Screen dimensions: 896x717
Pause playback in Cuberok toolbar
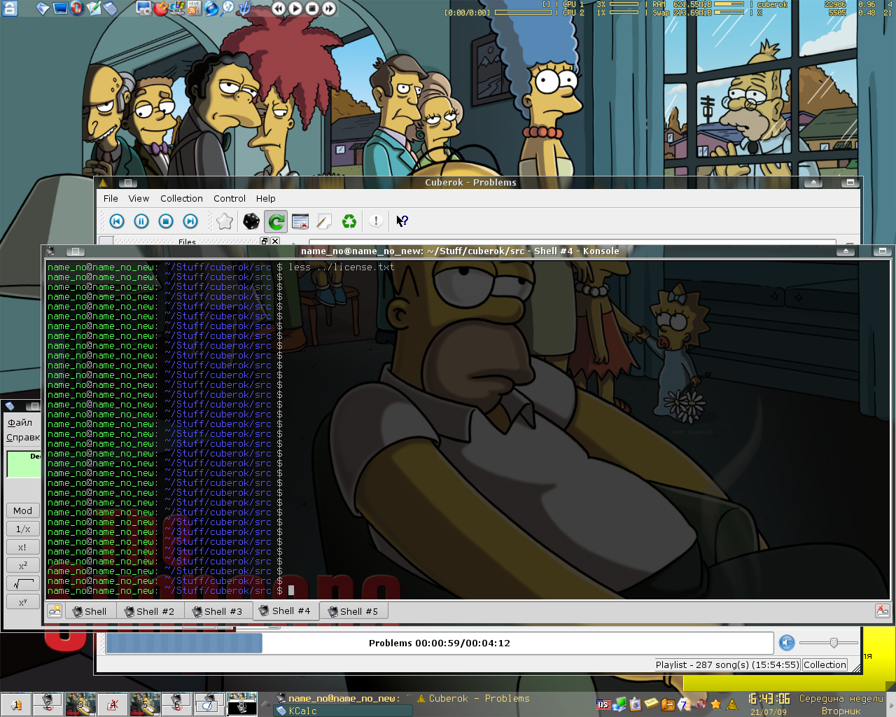point(141,221)
